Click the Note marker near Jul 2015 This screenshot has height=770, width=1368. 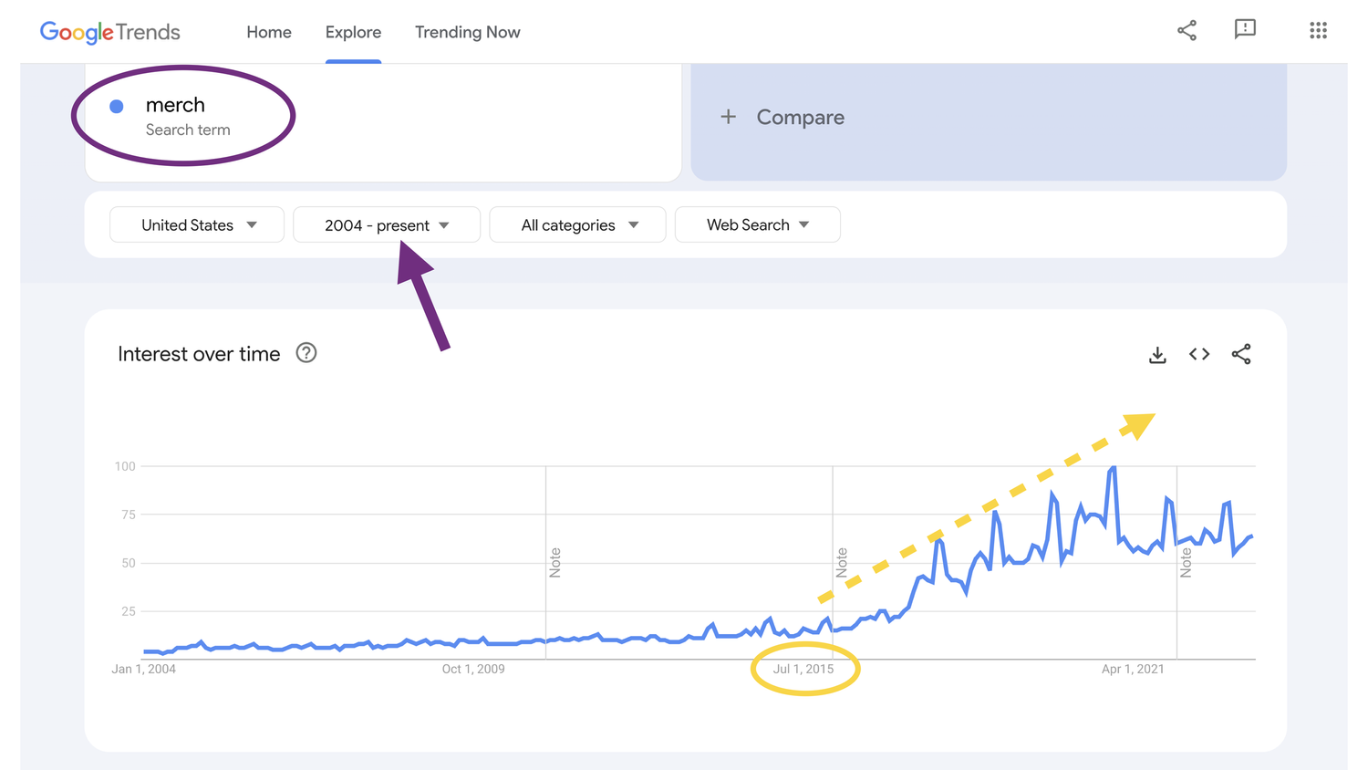click(x=842, y=563)
